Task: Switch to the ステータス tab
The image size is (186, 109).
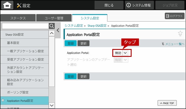Action: click(18, 18)
